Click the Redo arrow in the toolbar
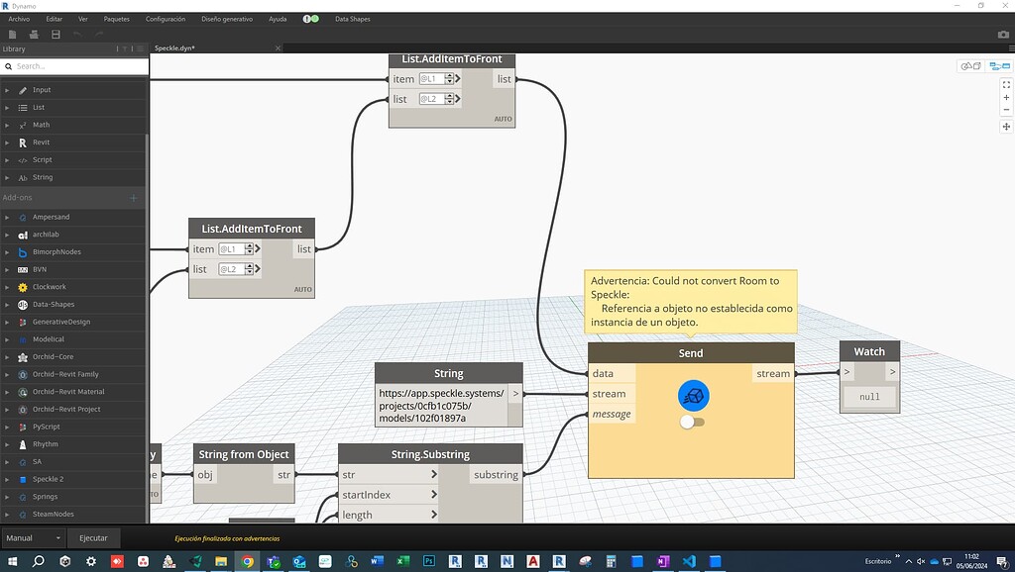This screenshot has height=572, width=1015. 99,35
